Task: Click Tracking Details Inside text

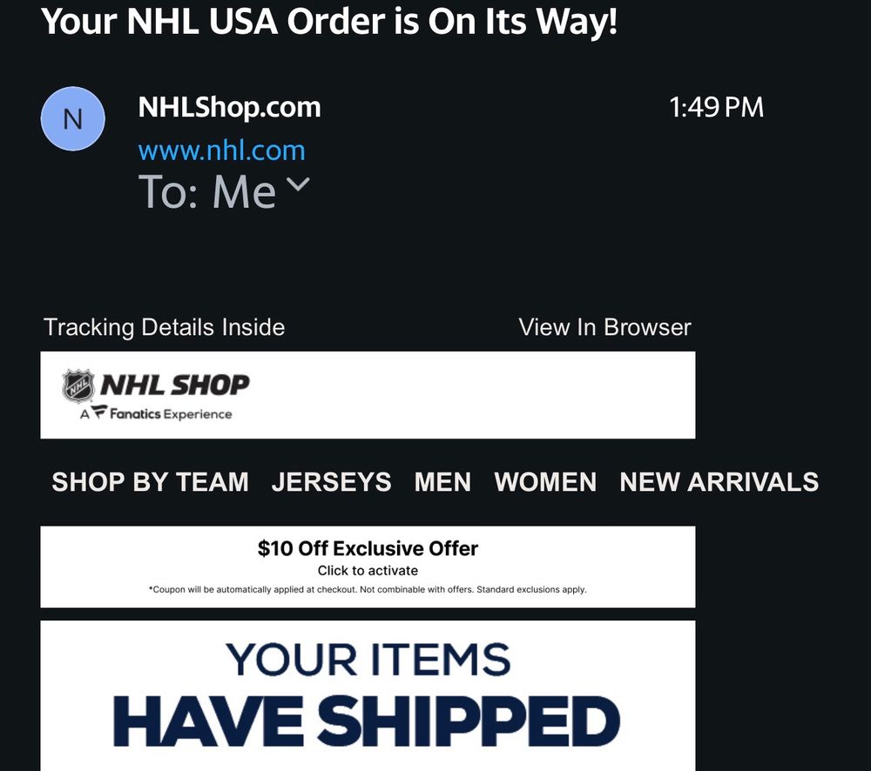Action: 164,327
